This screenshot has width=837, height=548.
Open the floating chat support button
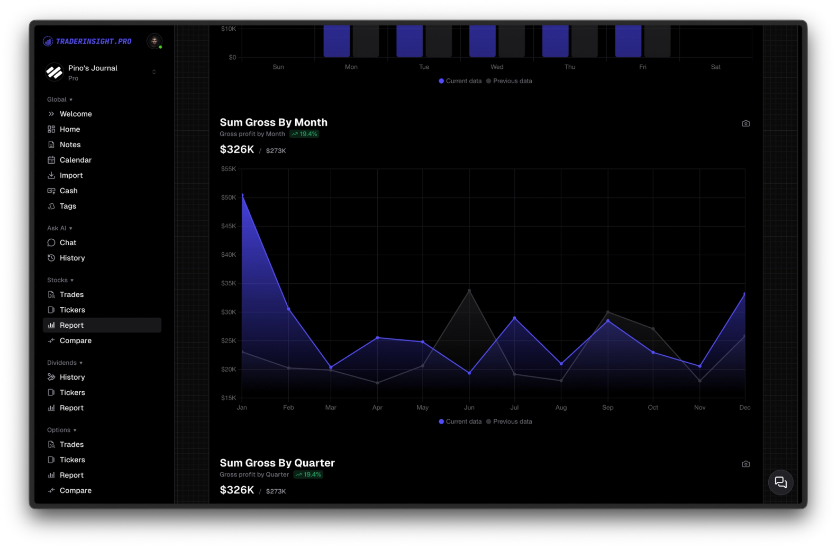point(780,482)
